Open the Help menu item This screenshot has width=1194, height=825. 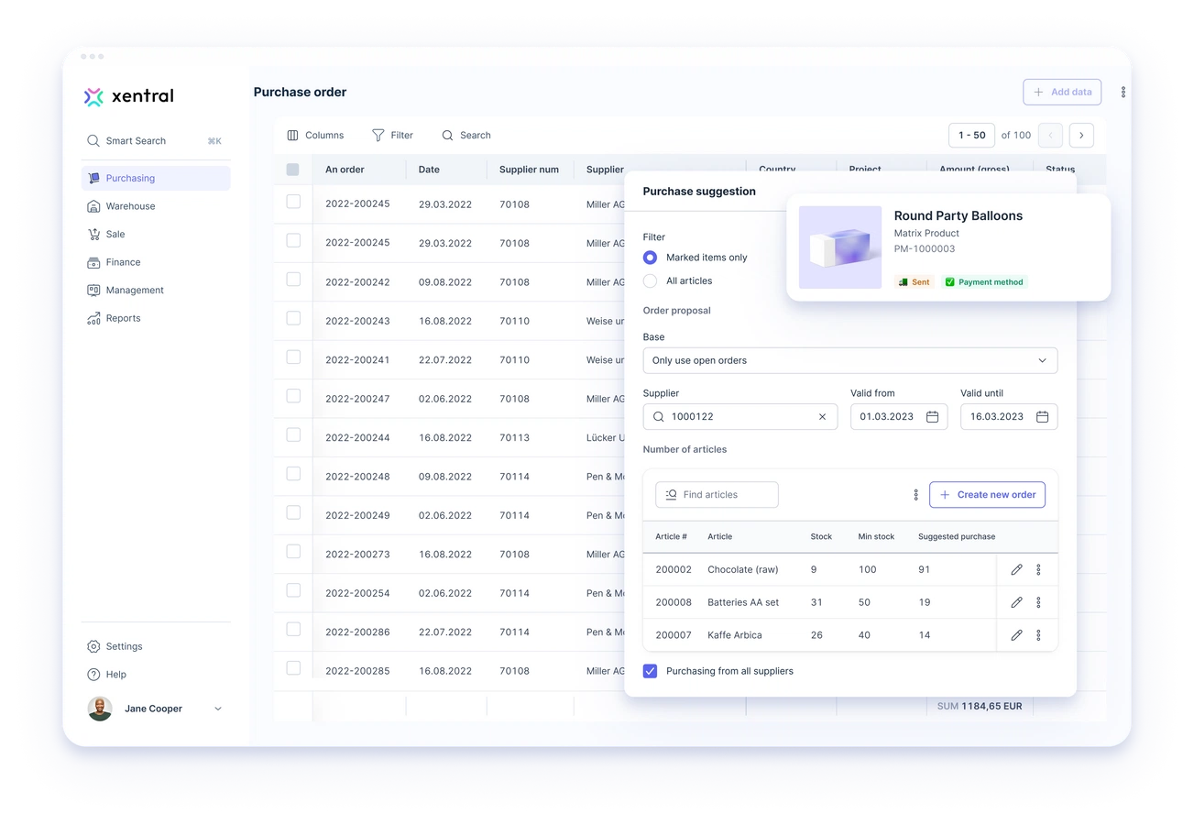(115, 674)
